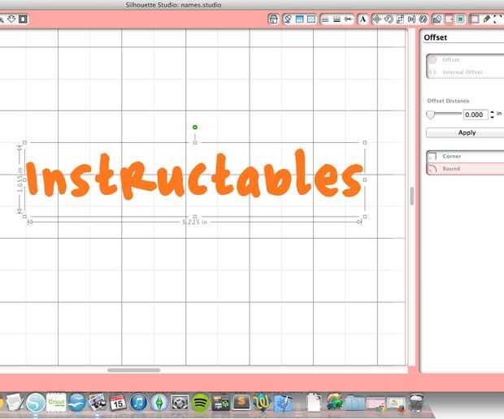Image resolution: width=504 pixels, height=419 pixels.
Task: Click the green rotation handle above text
Action: point(195,127)
